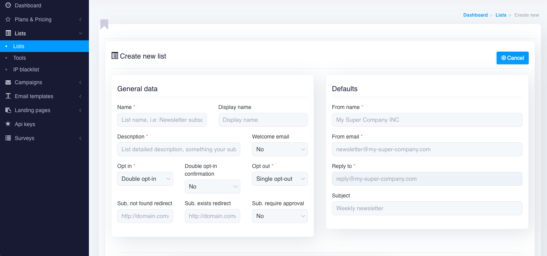547x256 pixels.
Task: Focus the list Name input field
Action: [162, 120]
